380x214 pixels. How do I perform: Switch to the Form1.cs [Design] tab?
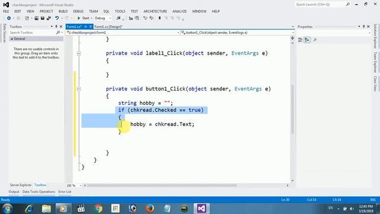pos(108,27)
